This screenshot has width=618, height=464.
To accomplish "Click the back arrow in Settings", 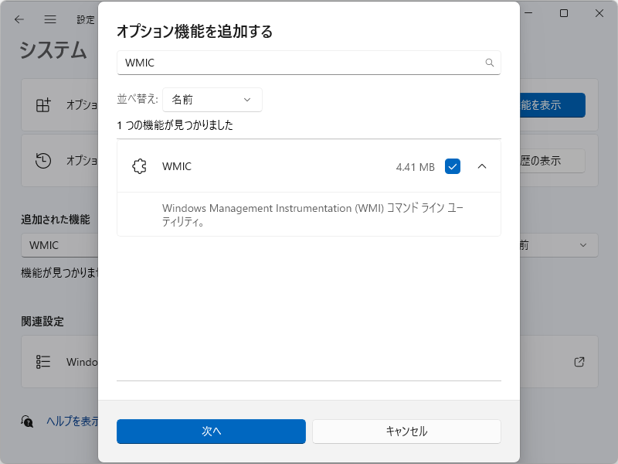I will [x=19, y=19].
